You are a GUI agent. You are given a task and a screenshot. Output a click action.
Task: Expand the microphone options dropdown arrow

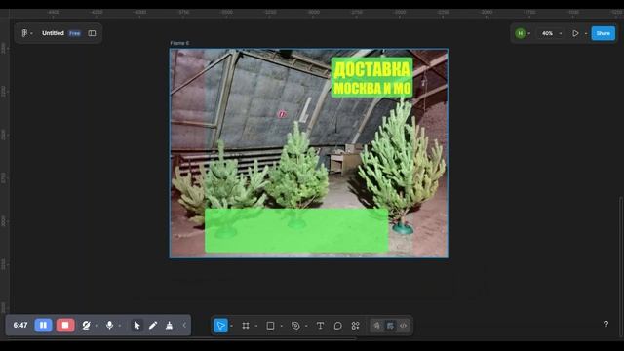(119, 326)
